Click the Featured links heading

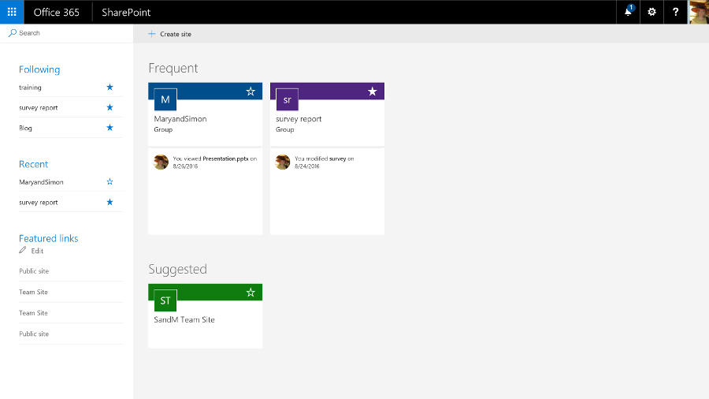coord(48,238)
